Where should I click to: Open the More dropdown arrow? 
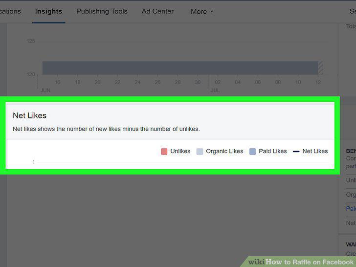click(212, 11)
